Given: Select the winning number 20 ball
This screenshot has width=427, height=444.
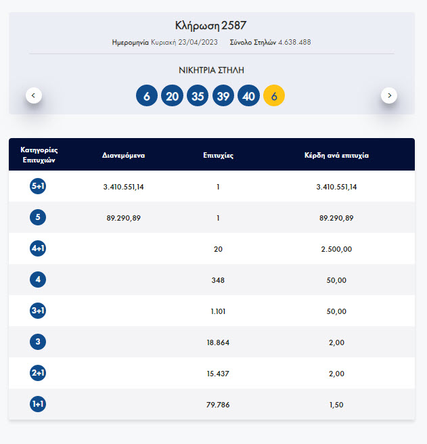Looking at the screenshot, I should pyautogui.click(x=172, y=96).
